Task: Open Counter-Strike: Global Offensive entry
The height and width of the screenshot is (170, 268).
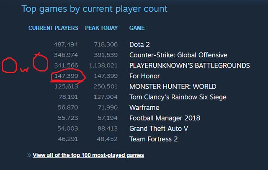Action: pyautogui.click(x=178, y=55)
